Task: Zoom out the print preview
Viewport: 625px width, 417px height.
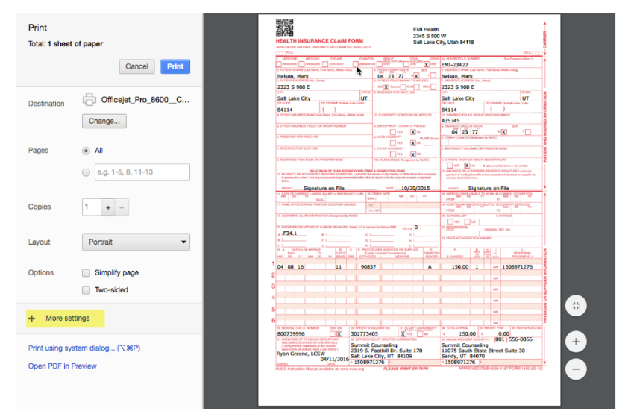Action: [x=576, y=369]
